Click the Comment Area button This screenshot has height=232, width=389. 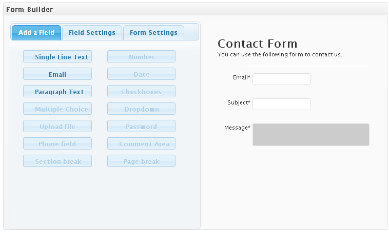pyautogui.click(x=141, y=144)
